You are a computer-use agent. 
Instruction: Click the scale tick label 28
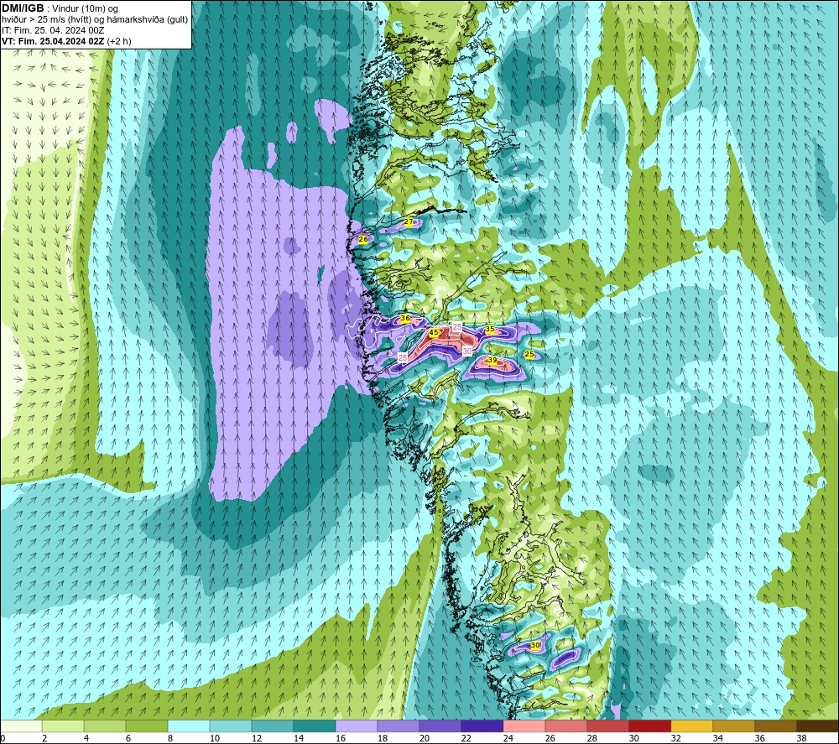coord(592,739)
